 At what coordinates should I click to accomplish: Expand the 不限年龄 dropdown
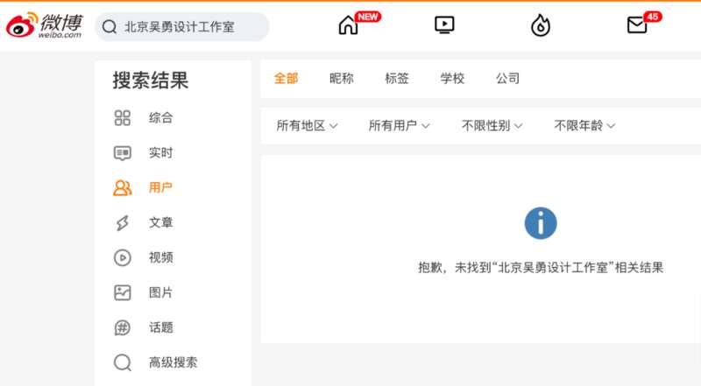click(584, 125)
